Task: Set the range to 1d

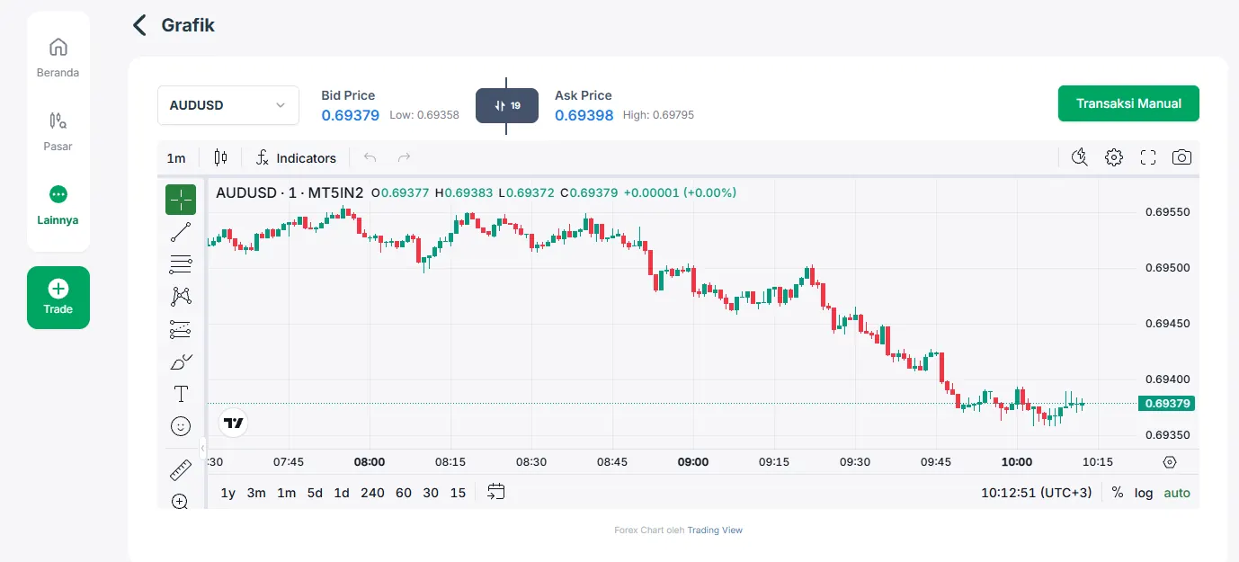Action: pyautogui.click(x=342, y=493)
